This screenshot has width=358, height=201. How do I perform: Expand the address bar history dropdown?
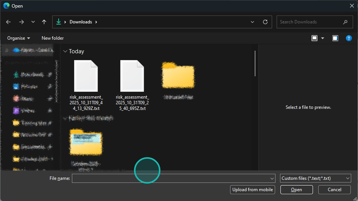(x=252, y=22)
